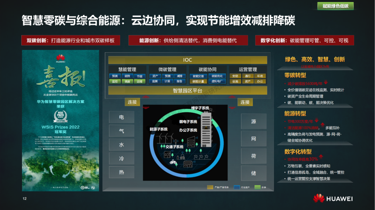Click the 交通子系统 label
The image size is (375, 210).
click(175, 147)
